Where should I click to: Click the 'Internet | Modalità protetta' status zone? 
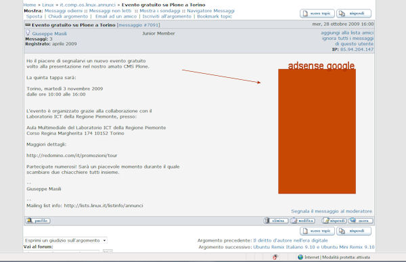click(x=334, y=257)
